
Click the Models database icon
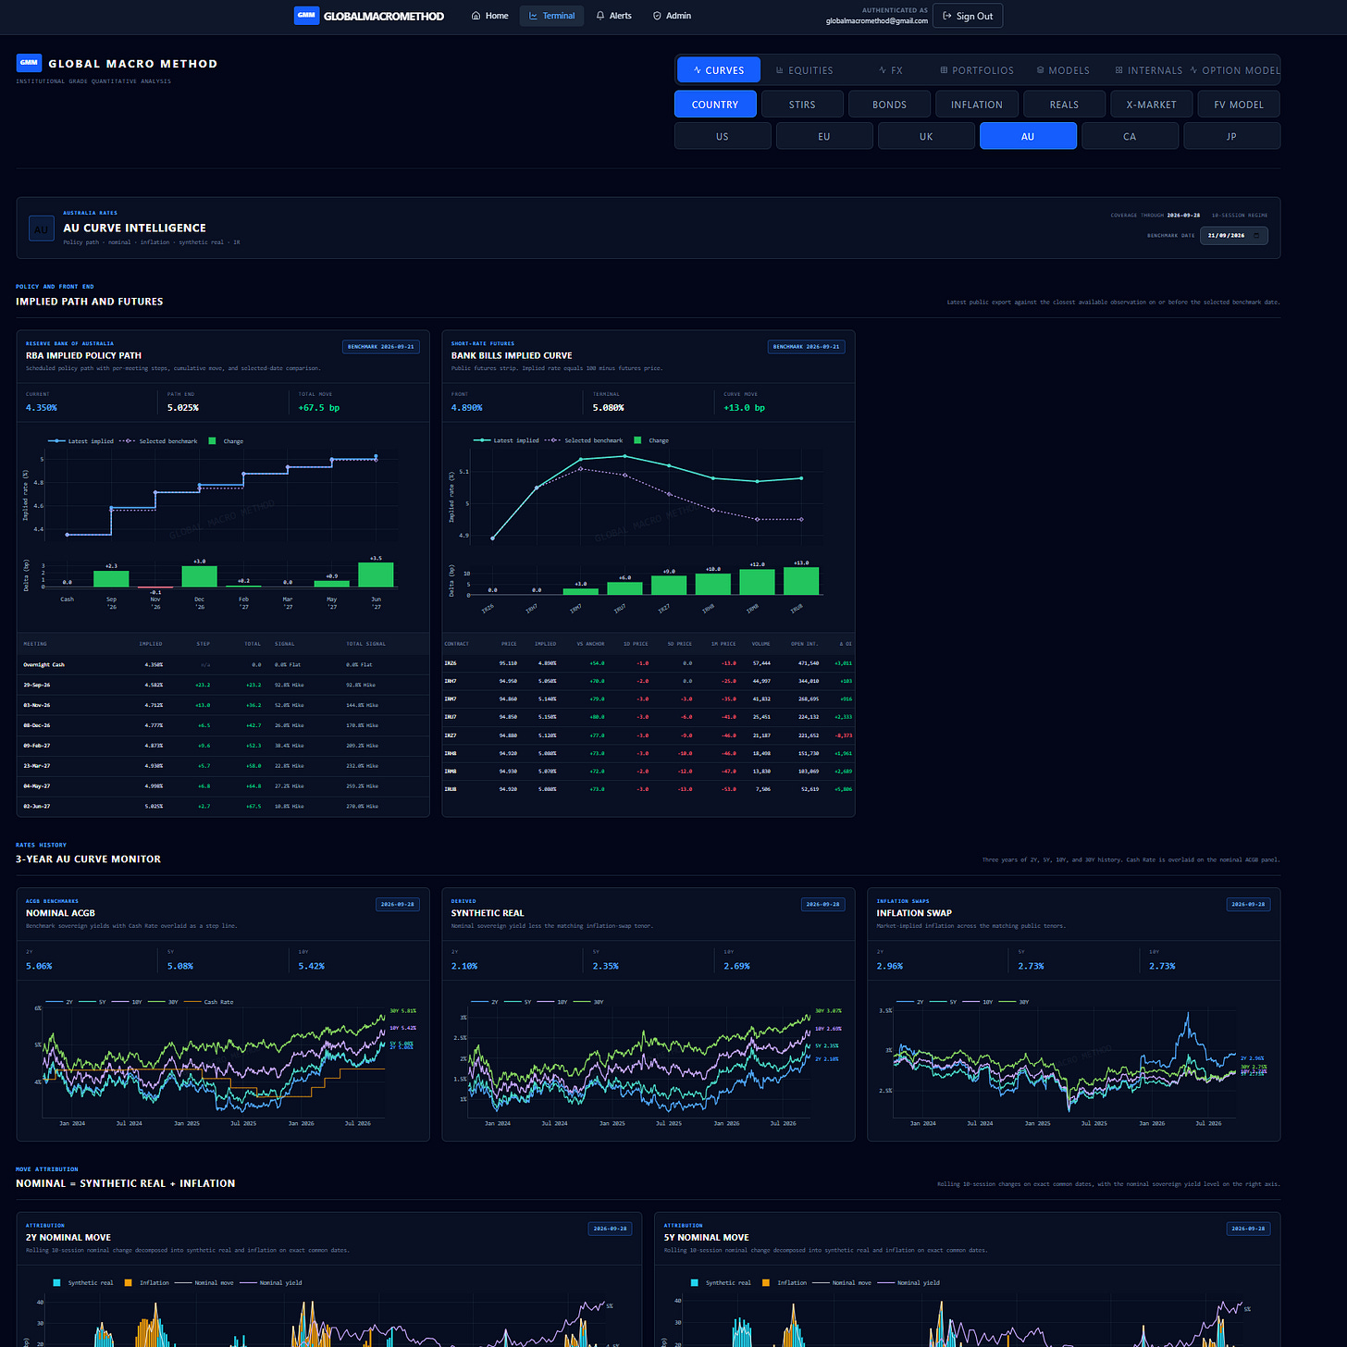1040,70
